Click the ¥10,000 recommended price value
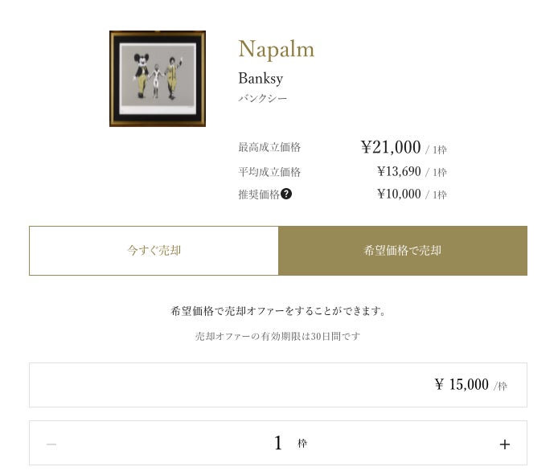The width and height of the screenshot is (558, 475). tap(399, 194)
